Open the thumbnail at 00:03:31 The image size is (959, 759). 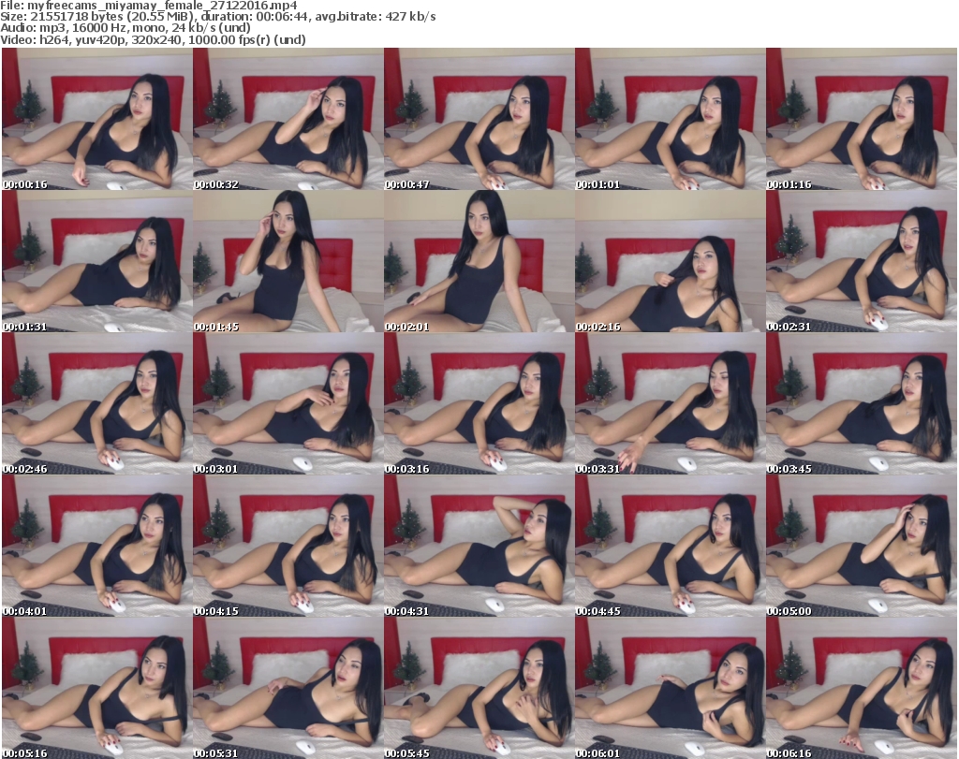coord(670,403)
